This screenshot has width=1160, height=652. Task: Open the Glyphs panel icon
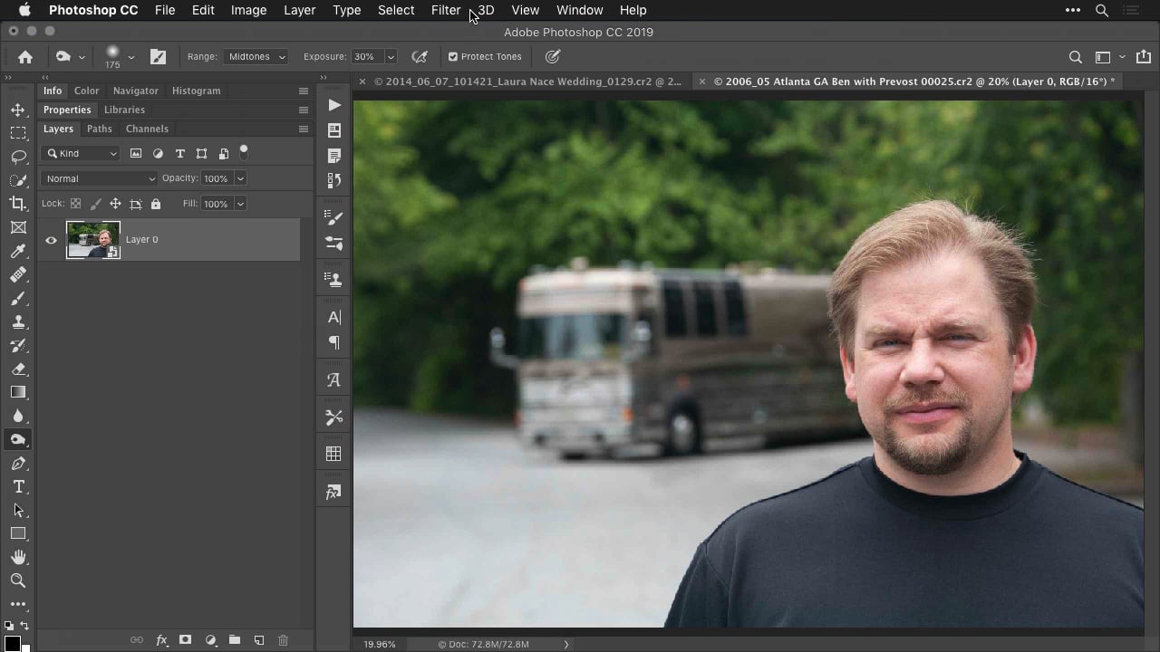334,380
